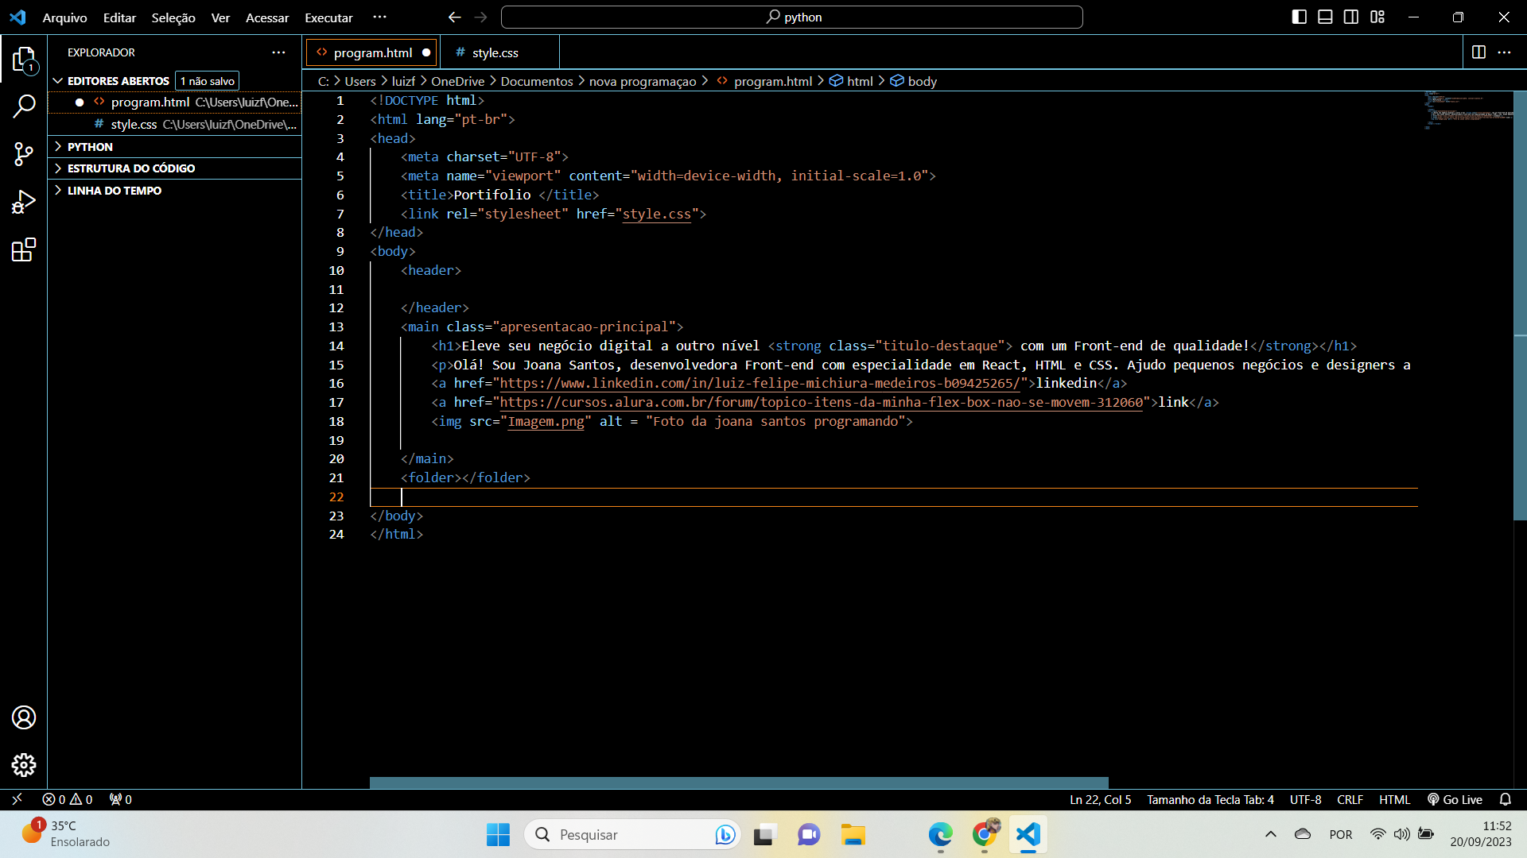
Task: Split the editor to the right
Action: 1478,52
